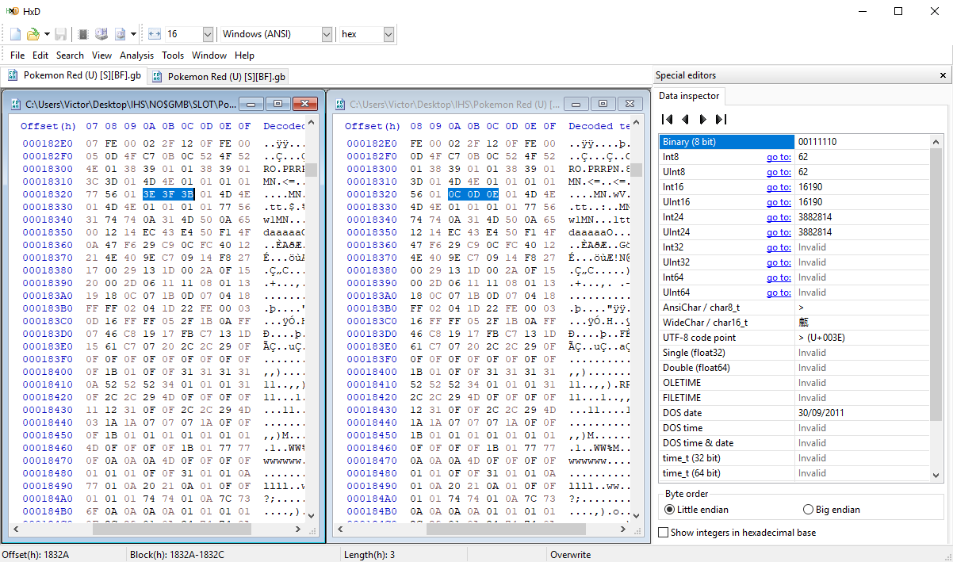Viewport: 953px width, 562px height.
Task: Click the Open file folder icon
Action: (x=33, y=34)
